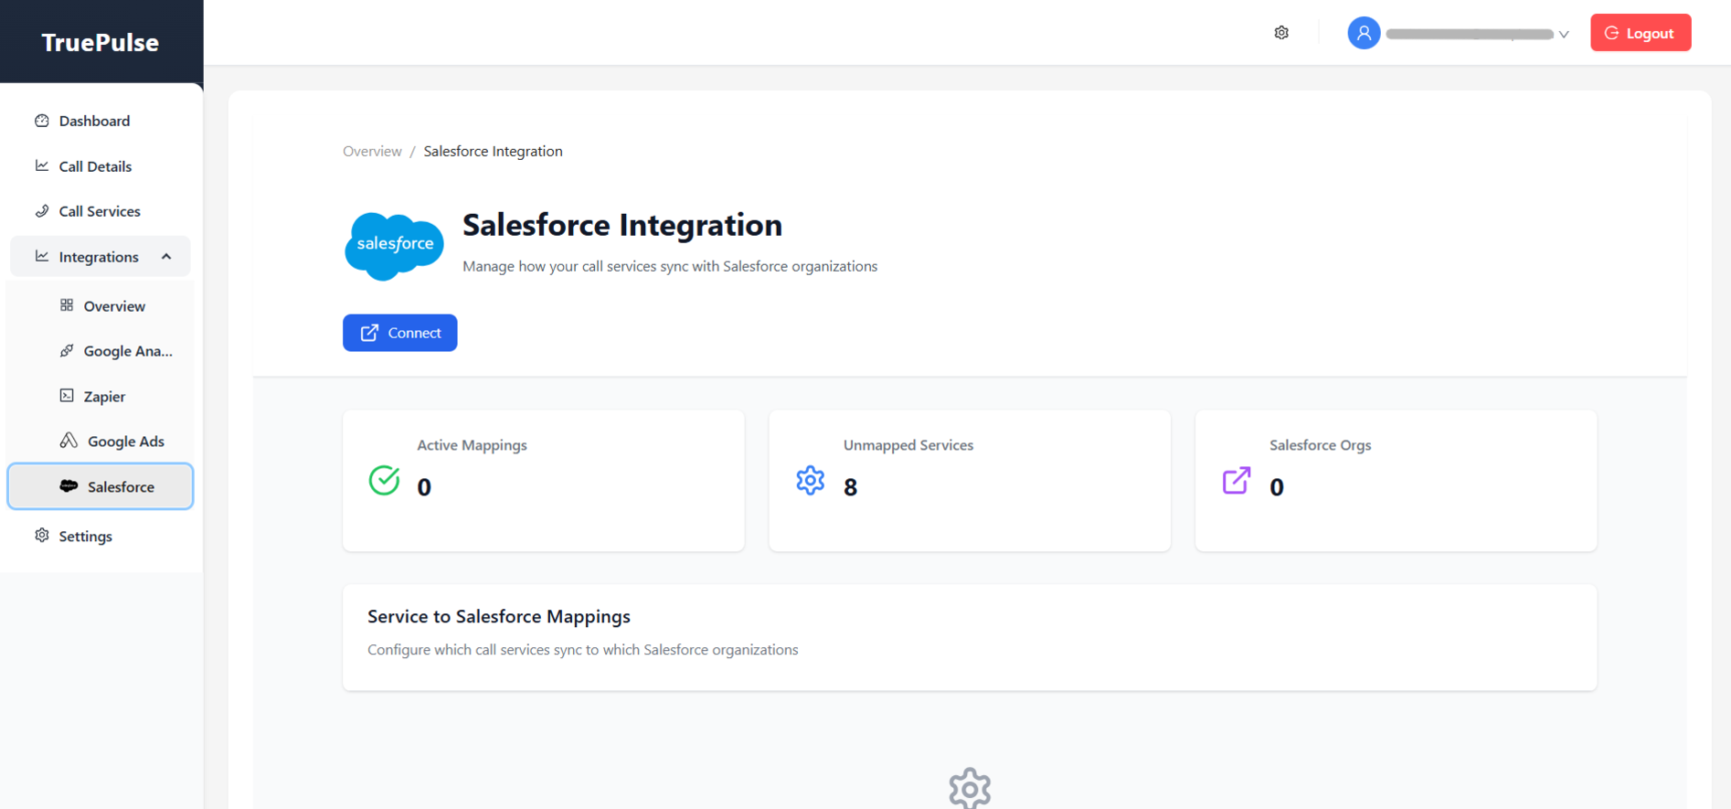
Task: Click the red Logout button
Action: point(1640,33)
